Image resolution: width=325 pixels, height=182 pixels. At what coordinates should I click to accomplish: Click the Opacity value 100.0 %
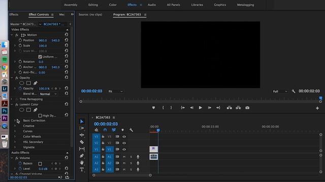click(44, 88)
